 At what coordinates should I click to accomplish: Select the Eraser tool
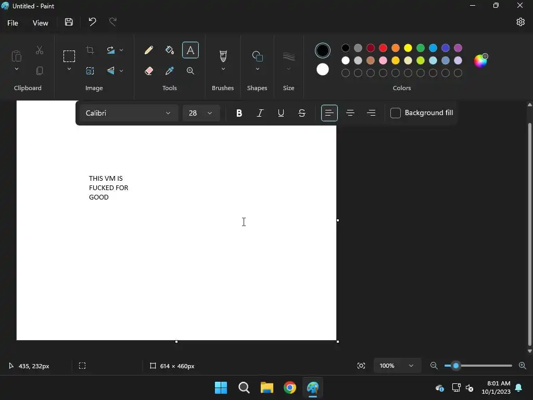[148, 71]
